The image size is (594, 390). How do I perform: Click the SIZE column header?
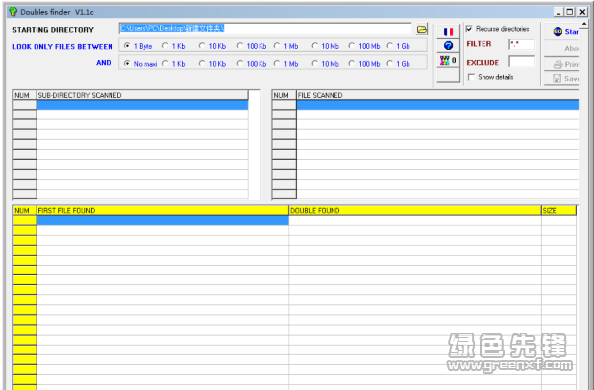tap(558, 211)
